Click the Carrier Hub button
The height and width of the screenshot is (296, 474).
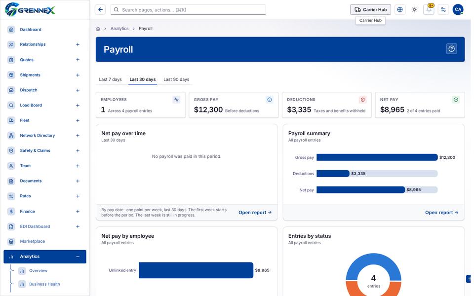point(370,10)
